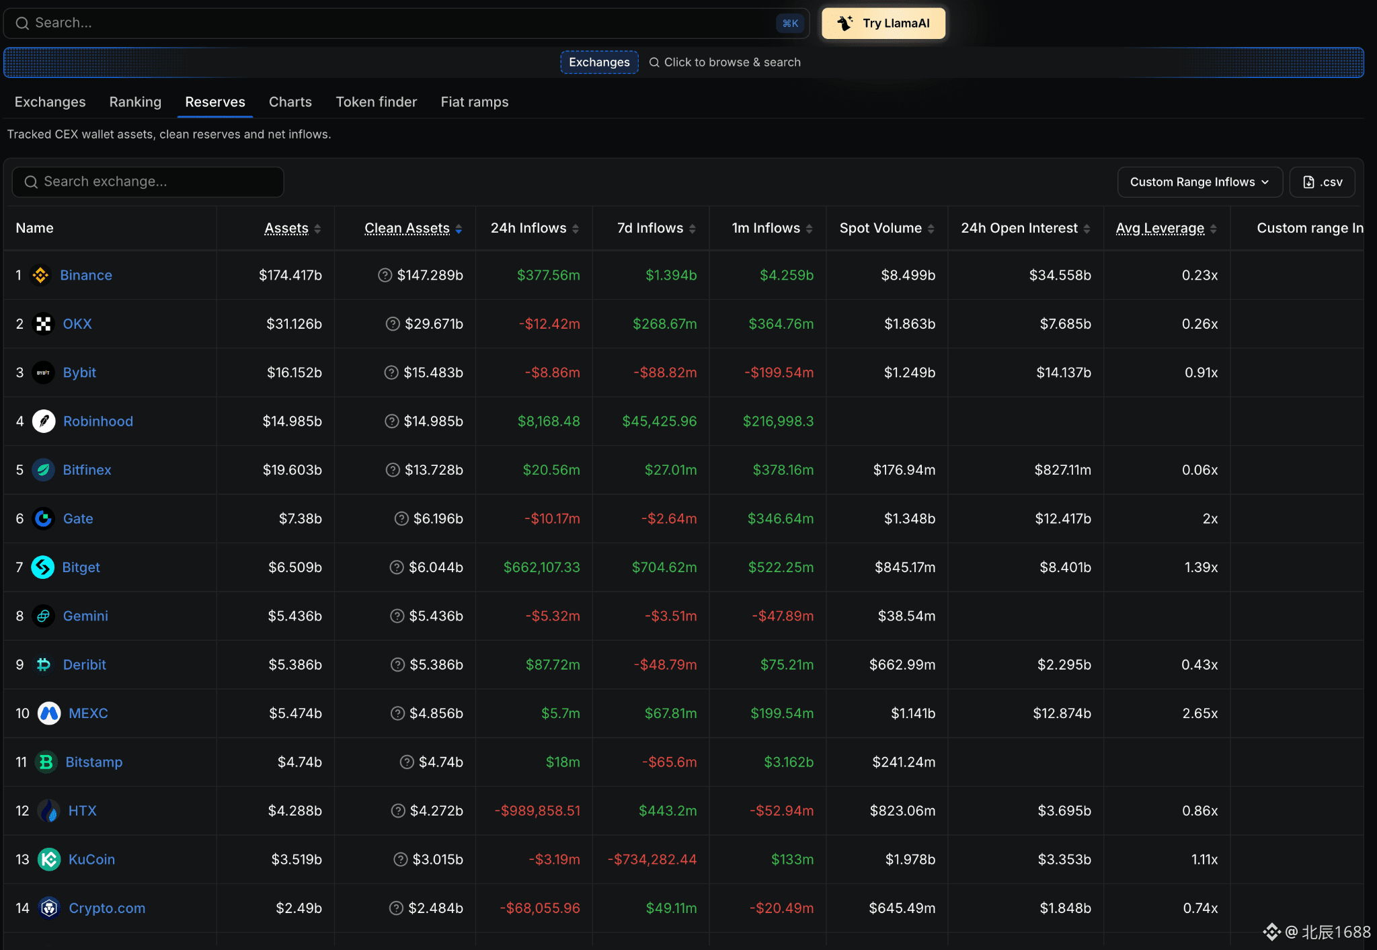The image size is (1377, 950).
Task: Download the .csv export
Action: click(x=1322, y=182)
